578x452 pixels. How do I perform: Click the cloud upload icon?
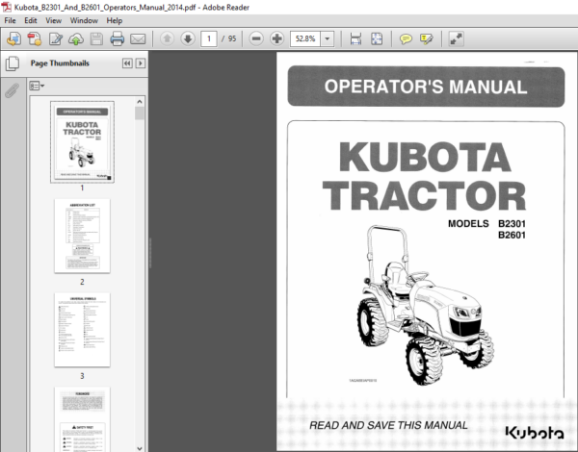tap(76, 38)
